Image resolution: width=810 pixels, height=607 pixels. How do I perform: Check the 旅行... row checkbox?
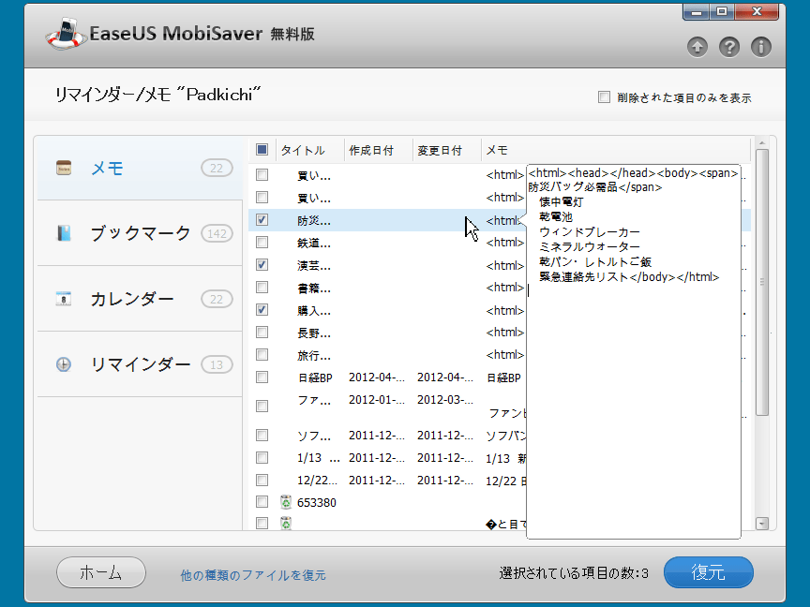point(262,355)
